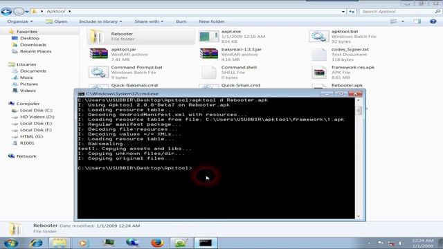The width and height of the screenshot is (443, 249).
Task: Open the Pictures library
Action: point(29,84)
